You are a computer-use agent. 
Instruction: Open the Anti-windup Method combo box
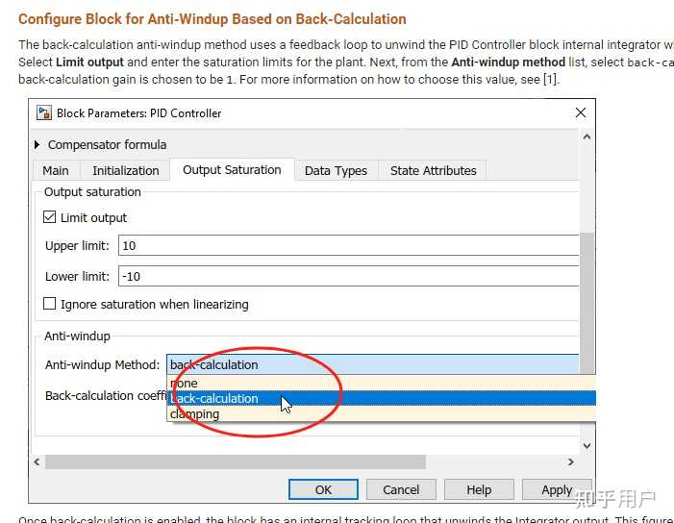pos(373,364)
